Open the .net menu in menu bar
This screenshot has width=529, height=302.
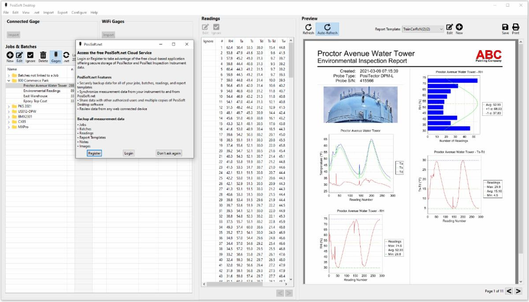37,12
